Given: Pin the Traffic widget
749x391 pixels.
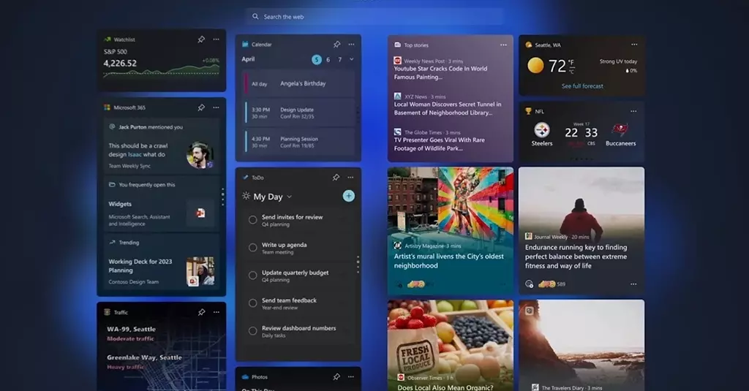Looking at the screenshot, I should pos(201,312).
